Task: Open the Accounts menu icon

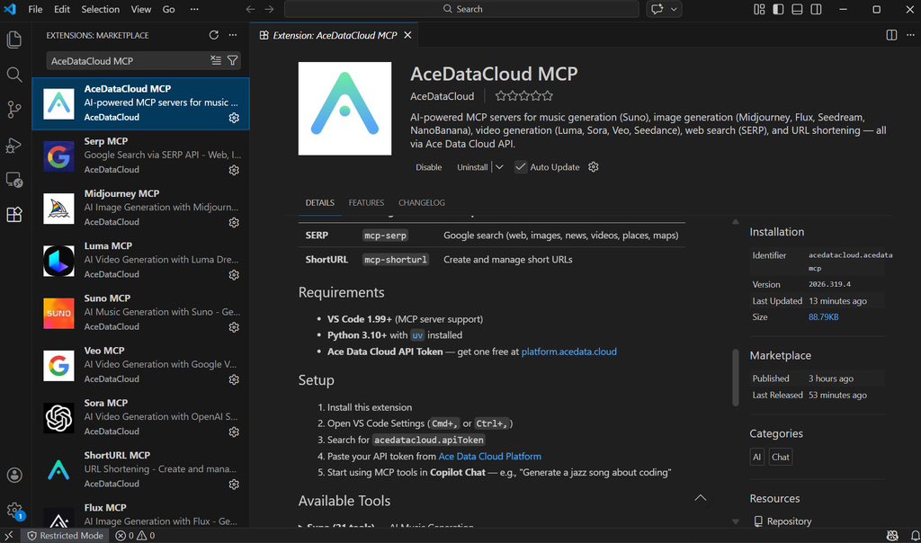Action: 14,475
